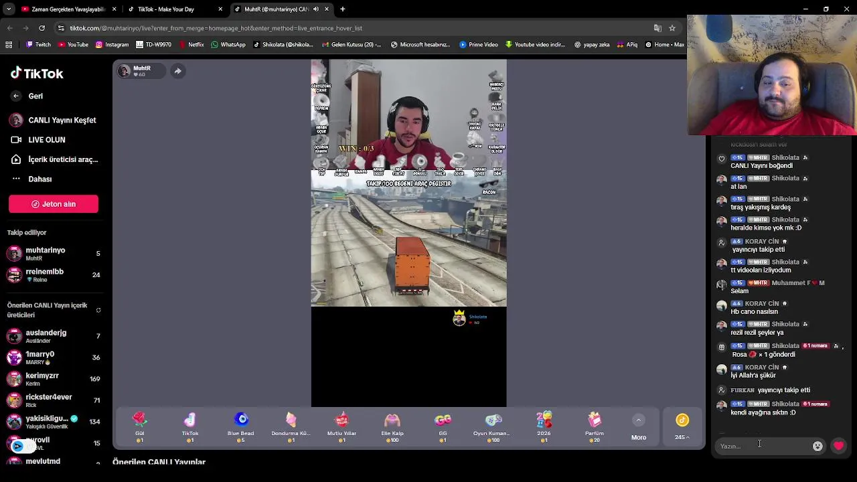Open coin balance 245 menu

click(682, 426)
